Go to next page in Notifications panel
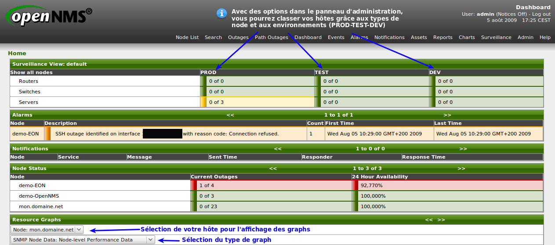 click(x=463, y=149)
